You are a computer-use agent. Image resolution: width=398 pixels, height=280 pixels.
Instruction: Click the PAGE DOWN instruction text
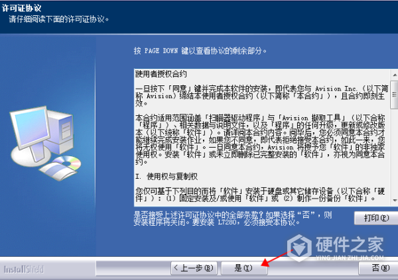click(x=200, y=51)
